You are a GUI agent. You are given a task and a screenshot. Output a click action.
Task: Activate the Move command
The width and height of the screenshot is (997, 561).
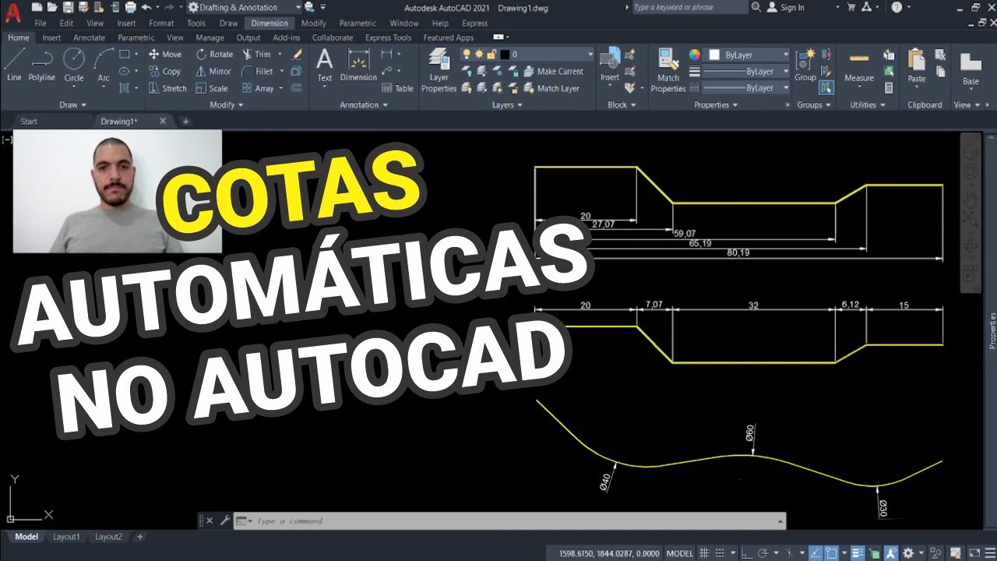coord(165,55)
